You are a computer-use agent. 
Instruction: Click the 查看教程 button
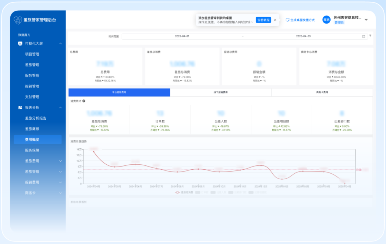[263, 20]
